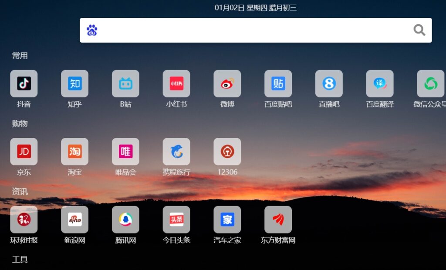Focus the Baidu search input field
This screenshot has width=446, height=270.
click(256, 30)
